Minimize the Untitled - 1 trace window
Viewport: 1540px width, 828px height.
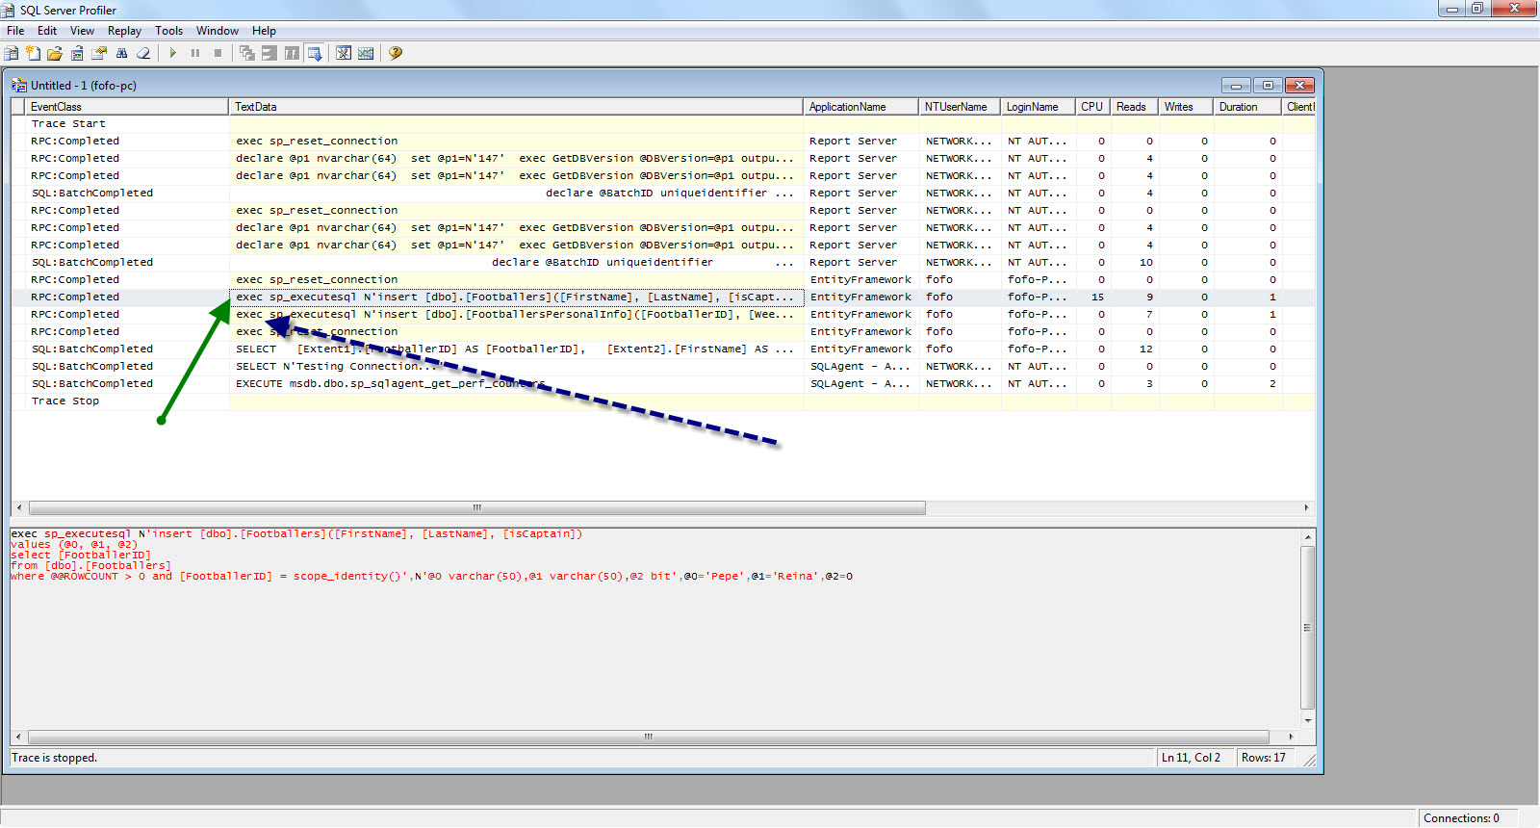coord(1236,86)
